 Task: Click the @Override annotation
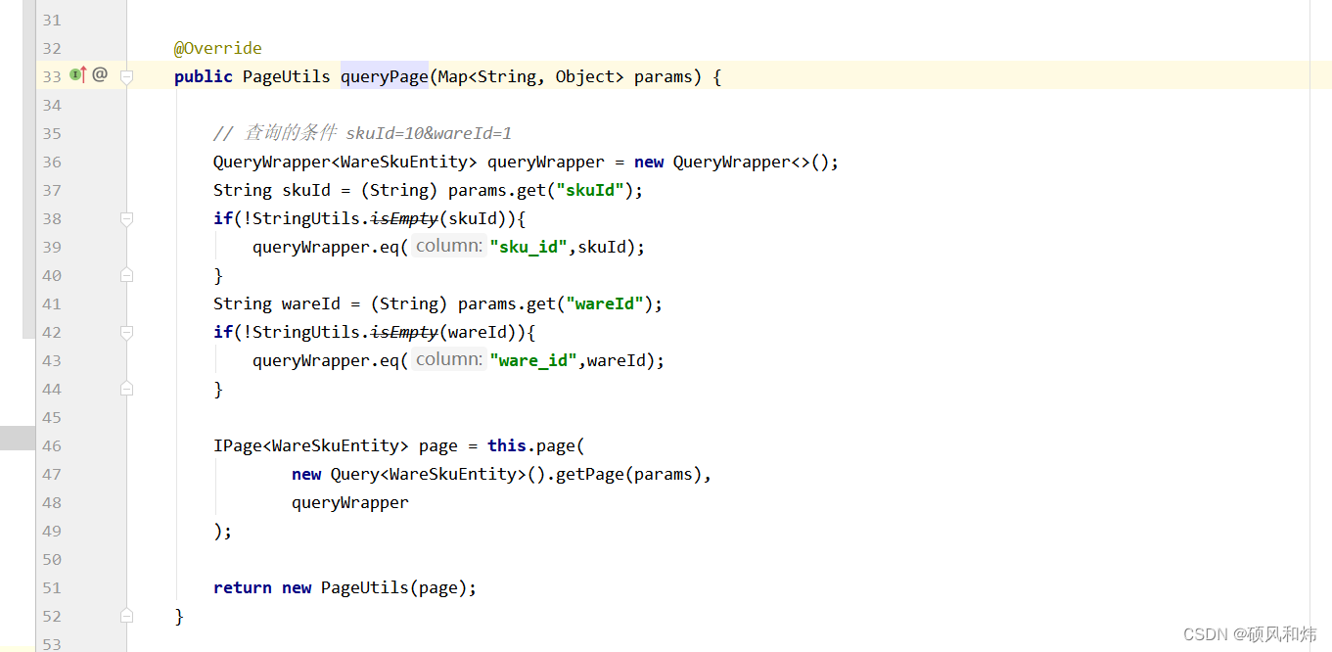[218, 48]
